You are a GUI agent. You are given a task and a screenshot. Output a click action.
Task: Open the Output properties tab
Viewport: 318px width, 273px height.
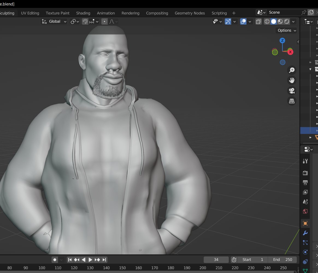click(305, 183)
